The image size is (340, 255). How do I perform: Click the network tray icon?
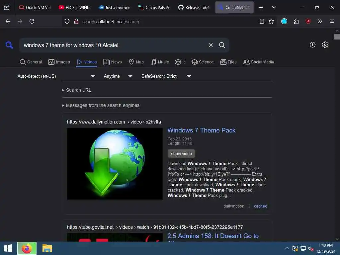click(x=303, y=248)
